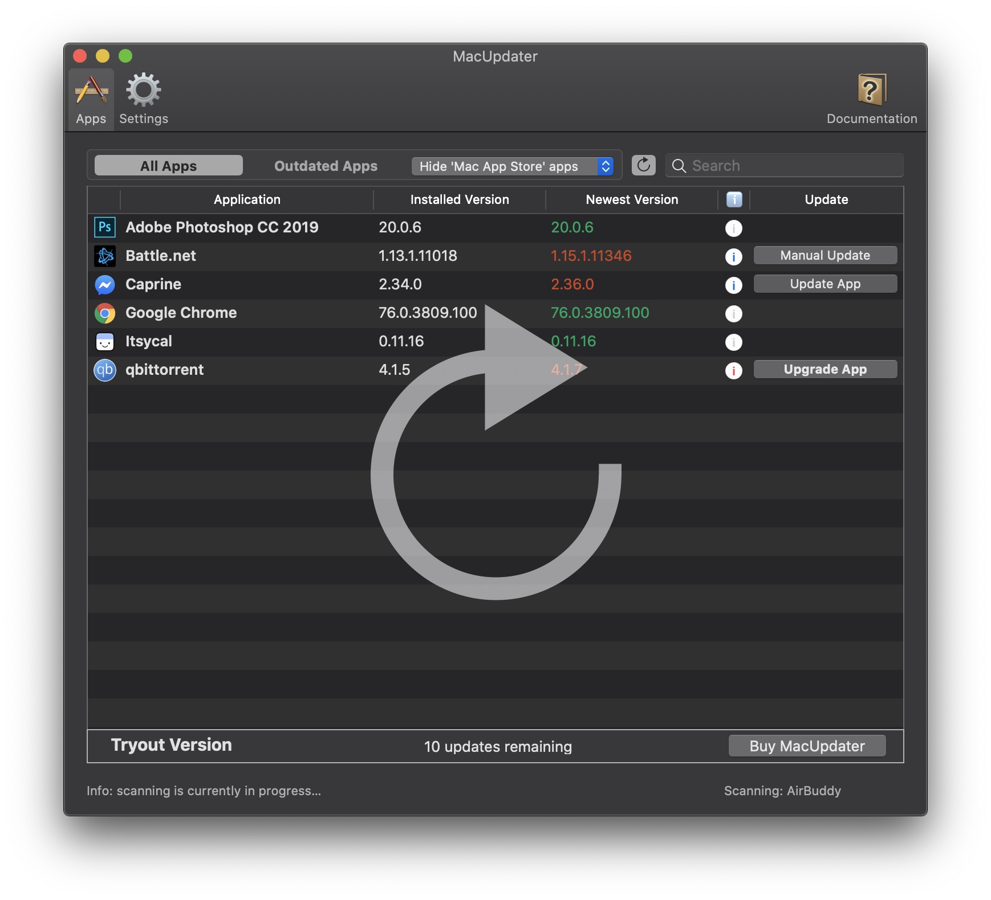Click the Caprine messenger icon
Viewport: 991px width, 900px height.
(x=105, y=284)
